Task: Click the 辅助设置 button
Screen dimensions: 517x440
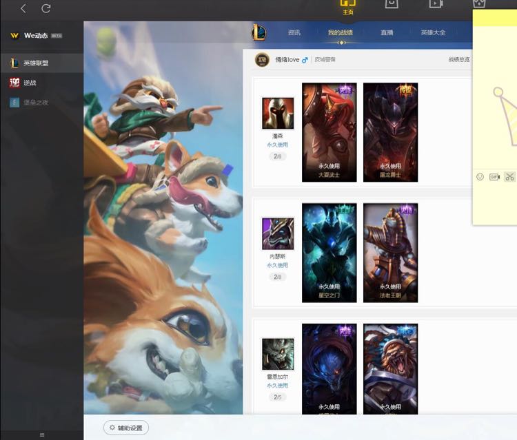Action: 126,428
